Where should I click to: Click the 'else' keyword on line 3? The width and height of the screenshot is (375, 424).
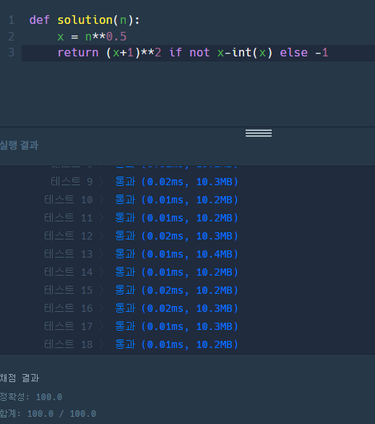pyautogui.click(x=294, y=53)
